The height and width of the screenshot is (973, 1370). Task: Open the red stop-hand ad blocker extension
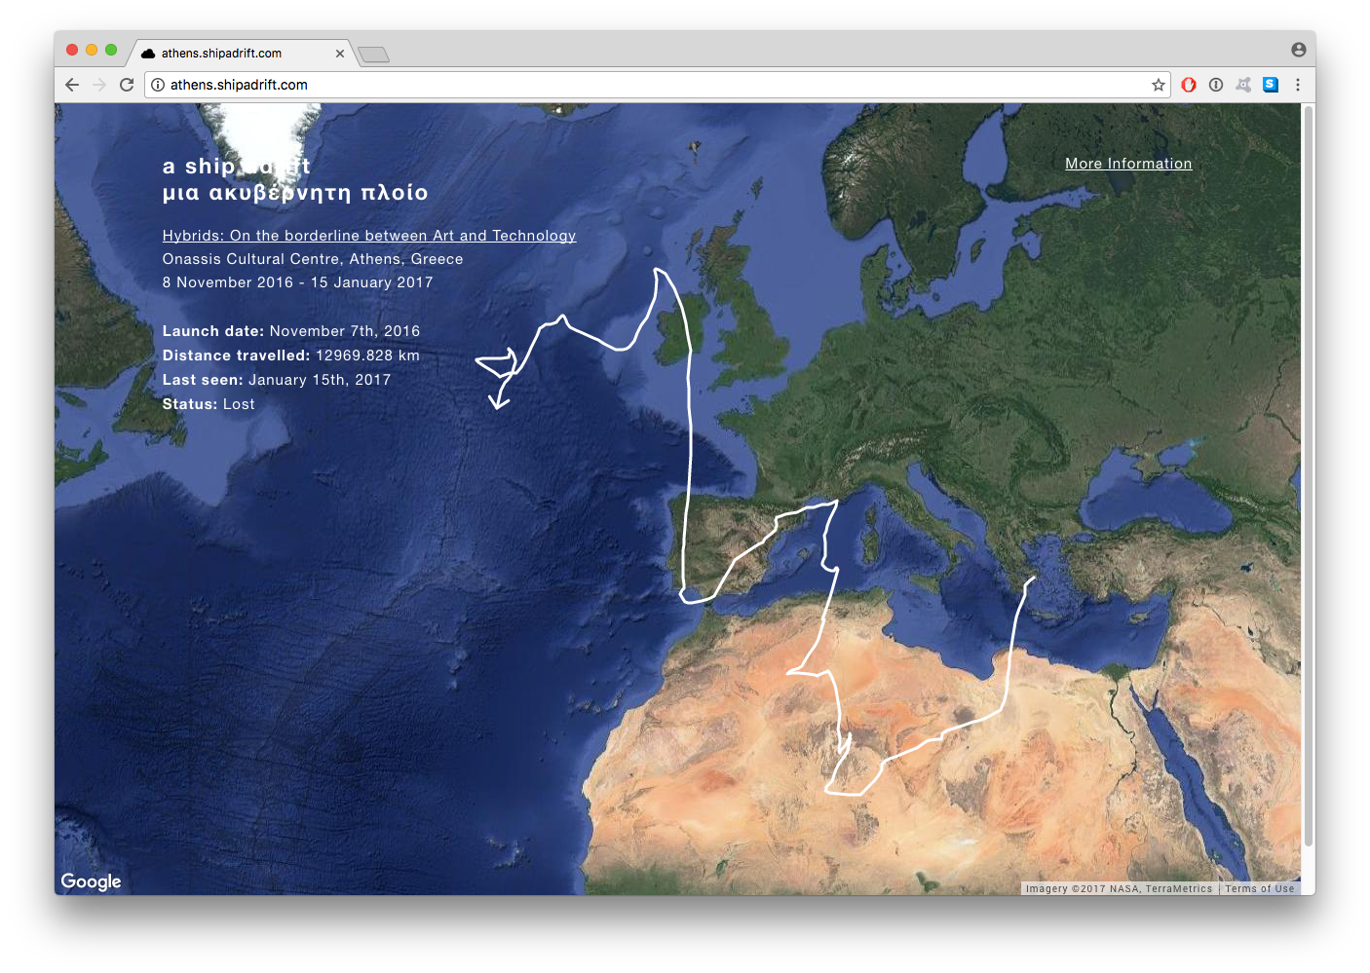[x=1188, y=85]
